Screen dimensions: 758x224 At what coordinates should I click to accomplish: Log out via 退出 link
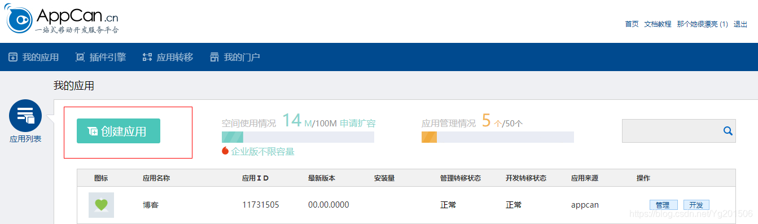click(741, 24)
